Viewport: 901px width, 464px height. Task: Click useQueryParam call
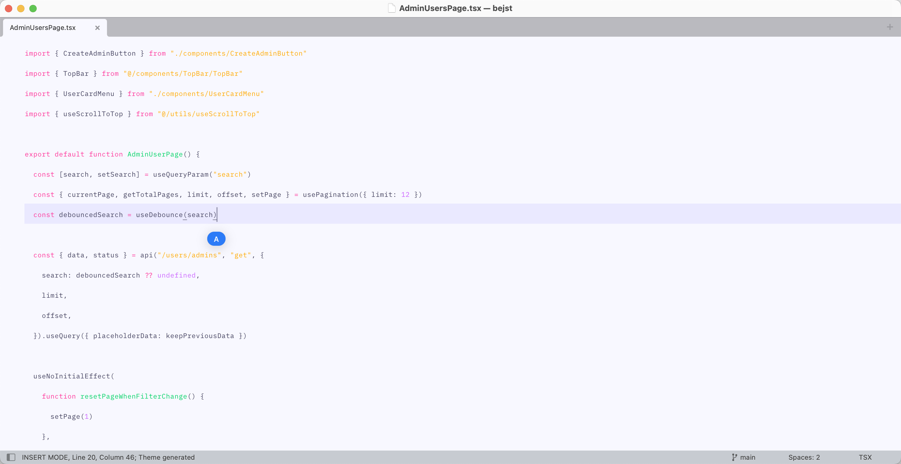181,174
